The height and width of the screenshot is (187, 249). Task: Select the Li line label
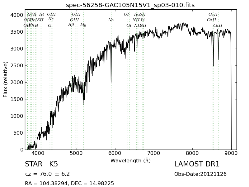pyautogui.click(x=143, y=20)
